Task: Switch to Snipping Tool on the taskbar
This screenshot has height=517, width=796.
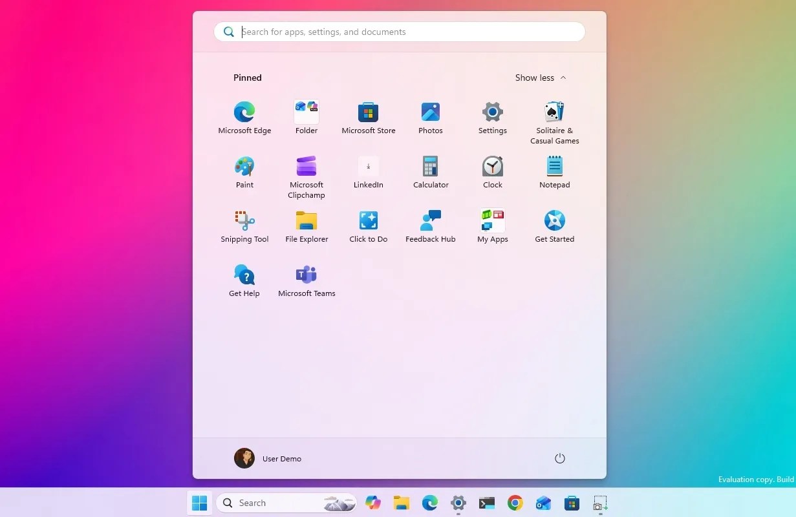Action: click(x=600, y=503)
